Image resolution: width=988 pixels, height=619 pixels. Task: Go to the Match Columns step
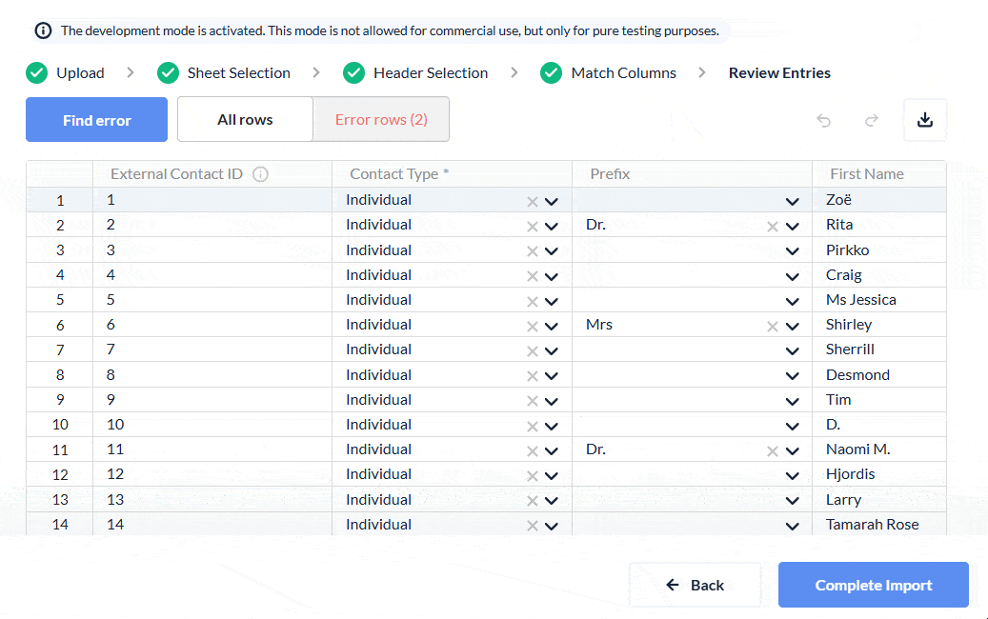[623, 73]
